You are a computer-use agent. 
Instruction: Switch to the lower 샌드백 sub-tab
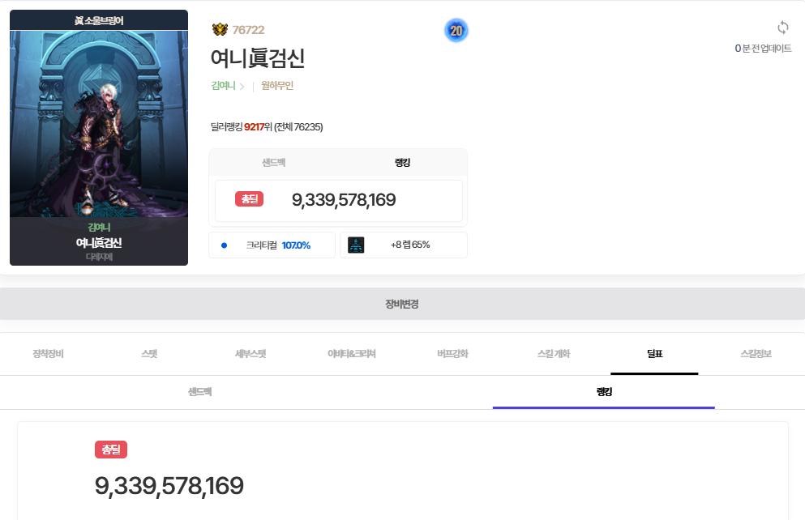click(199, 392)
